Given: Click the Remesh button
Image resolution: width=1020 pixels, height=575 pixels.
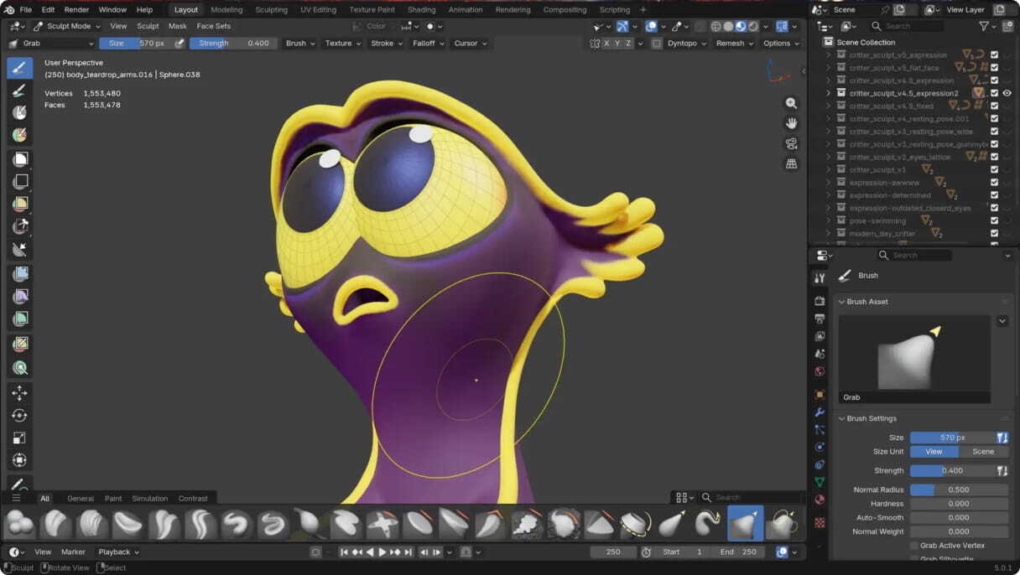Looking at the screenshot, I should coord(734,43).
